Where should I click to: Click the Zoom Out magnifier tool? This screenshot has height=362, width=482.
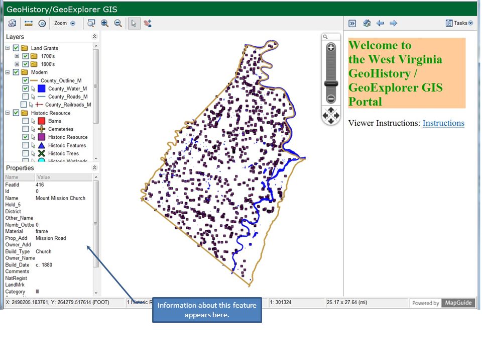point(118,23)
